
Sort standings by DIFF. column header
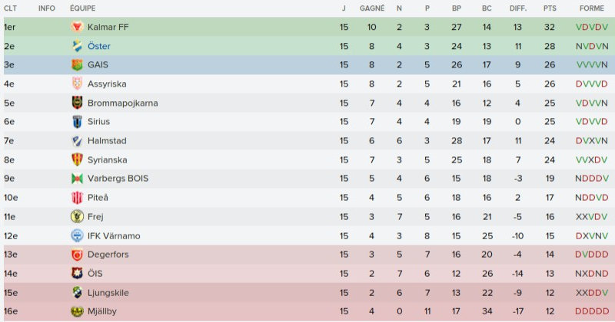click(517, 8)
